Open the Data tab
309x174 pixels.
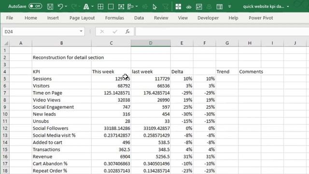pos(139,18)
